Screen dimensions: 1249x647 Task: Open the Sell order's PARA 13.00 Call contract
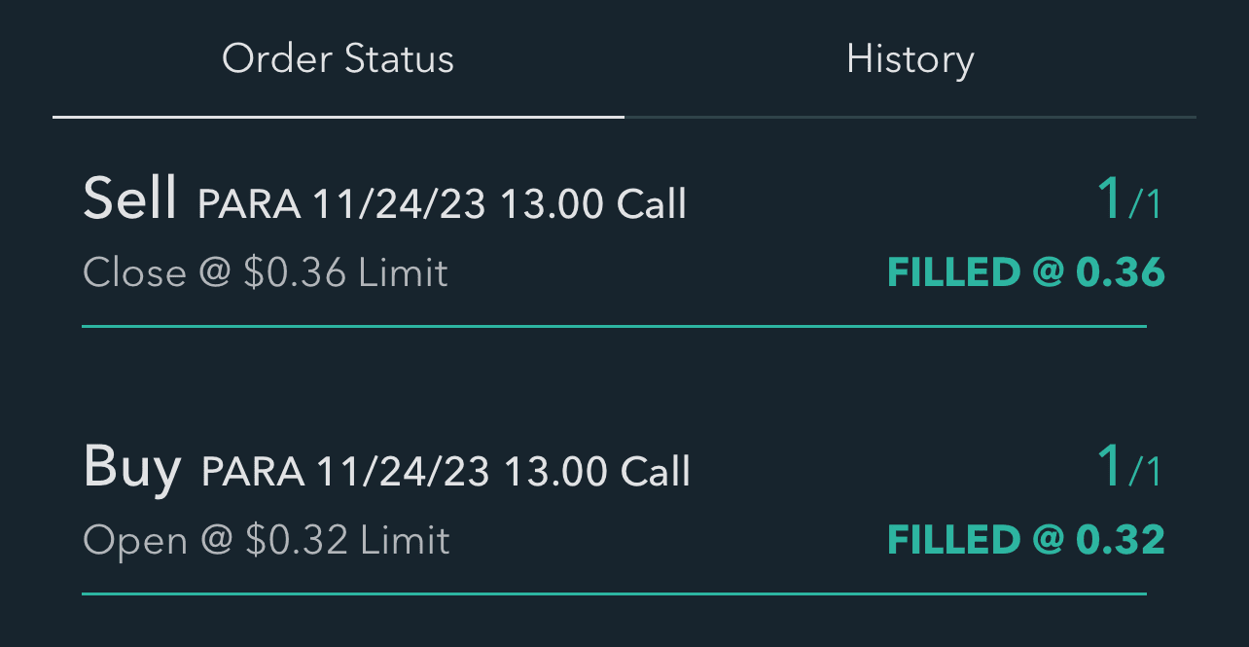(x=442, y=204)
